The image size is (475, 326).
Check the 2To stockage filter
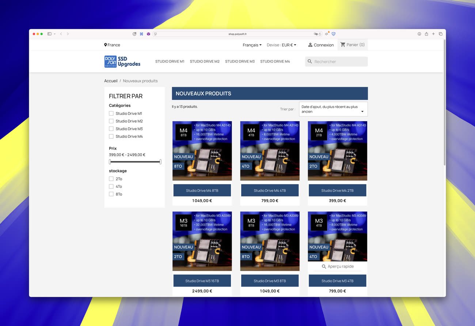(111, 179)
